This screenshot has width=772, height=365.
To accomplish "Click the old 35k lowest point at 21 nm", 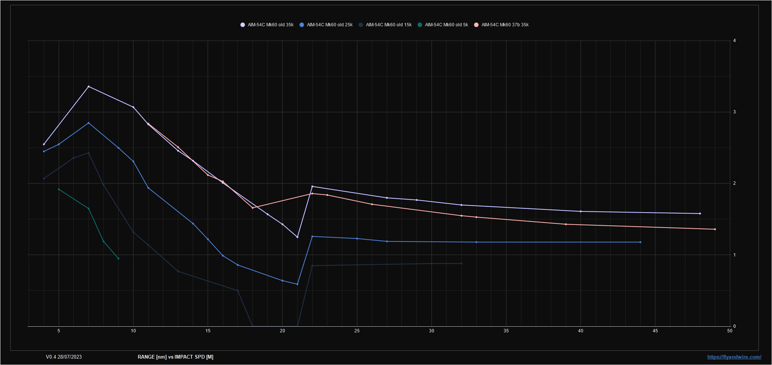I will 297,237.
